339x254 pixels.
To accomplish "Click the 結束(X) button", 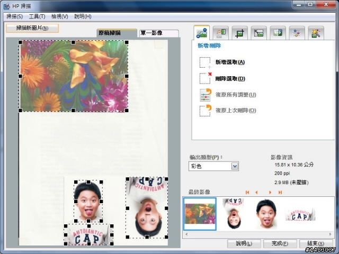I will click(x=316, y=243).
